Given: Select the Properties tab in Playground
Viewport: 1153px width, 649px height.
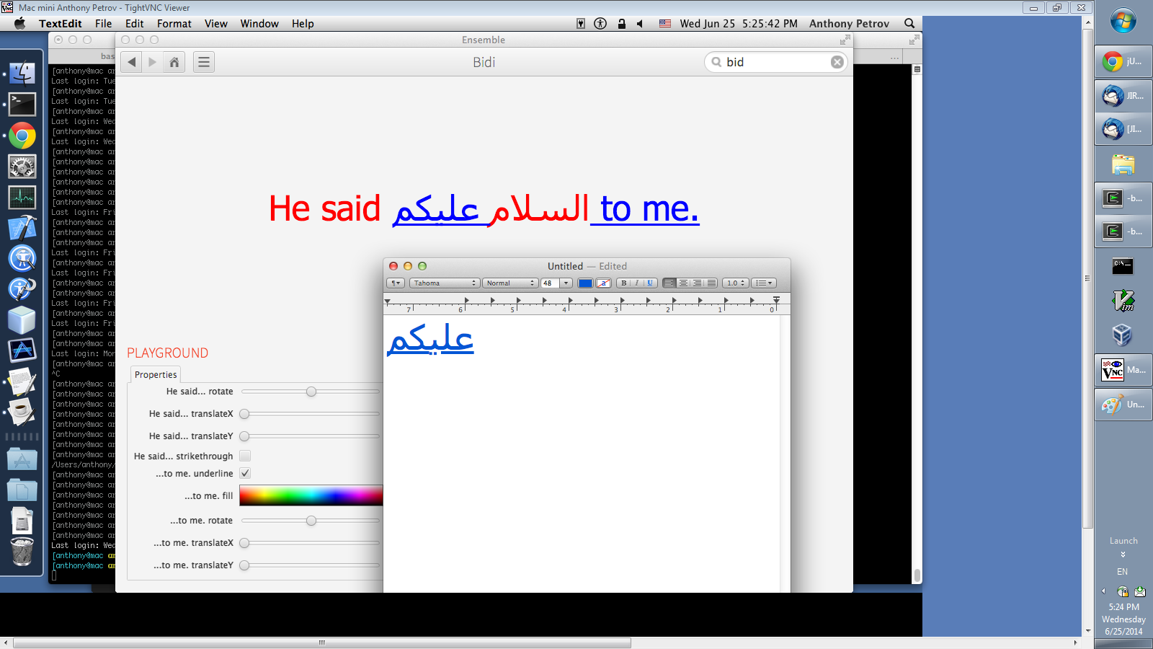Looking at the screenshot, I should (156, 374).
